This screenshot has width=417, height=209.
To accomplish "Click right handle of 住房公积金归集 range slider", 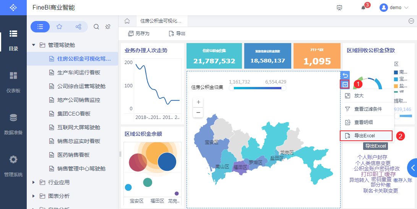I will point(284,88).
